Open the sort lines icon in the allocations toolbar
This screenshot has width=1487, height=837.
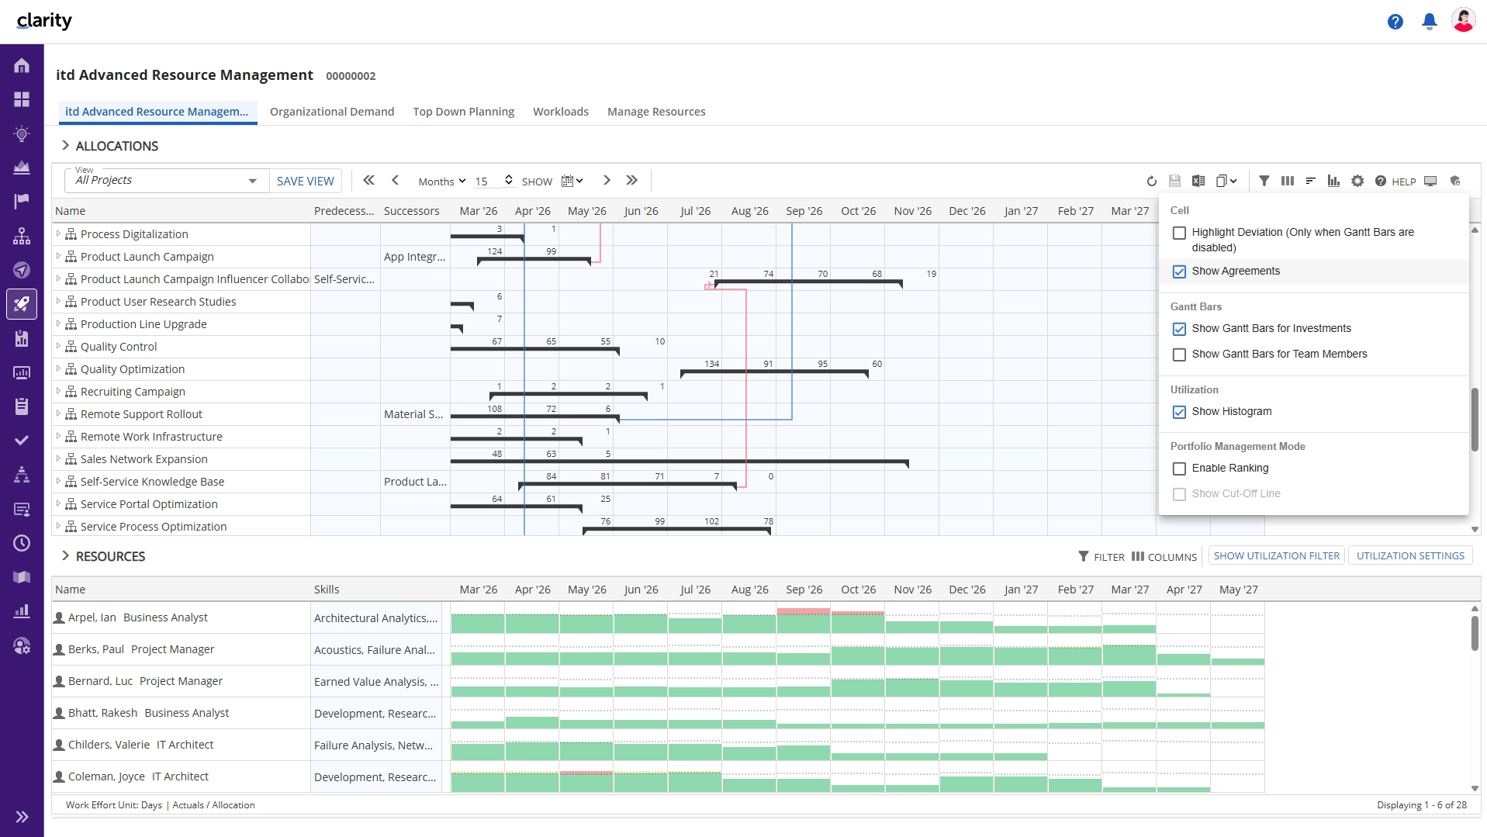click(x=1310, y=181)
